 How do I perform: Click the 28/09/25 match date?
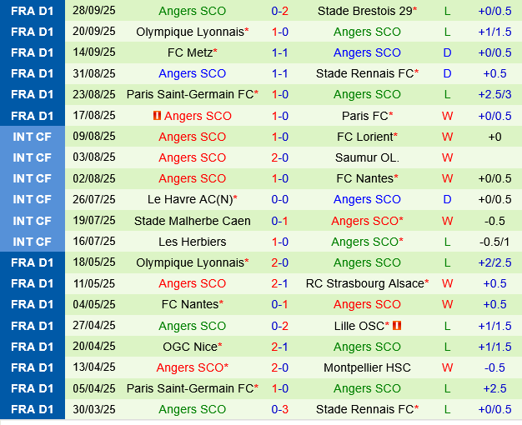94,11
